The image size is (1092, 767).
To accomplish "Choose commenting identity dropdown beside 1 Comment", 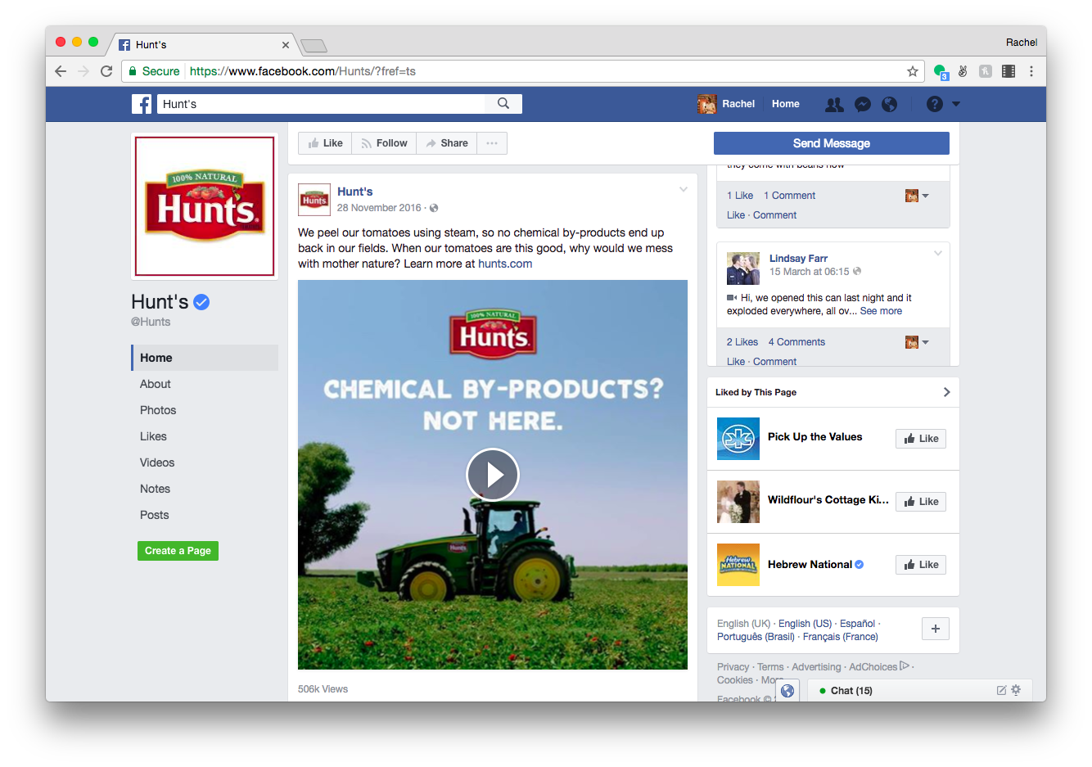I will [917, 196].
